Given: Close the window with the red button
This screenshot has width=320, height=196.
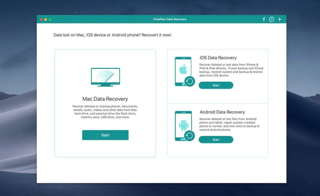Looking at the screenshot, I should [41, 20].
